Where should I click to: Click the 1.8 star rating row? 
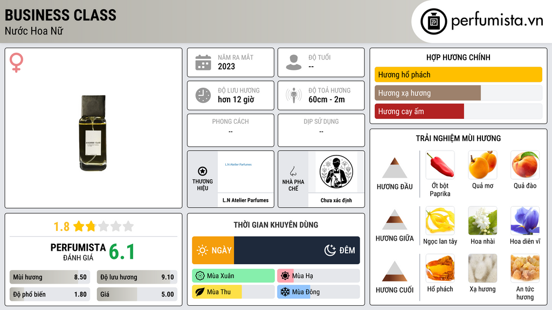click(94, 227)
